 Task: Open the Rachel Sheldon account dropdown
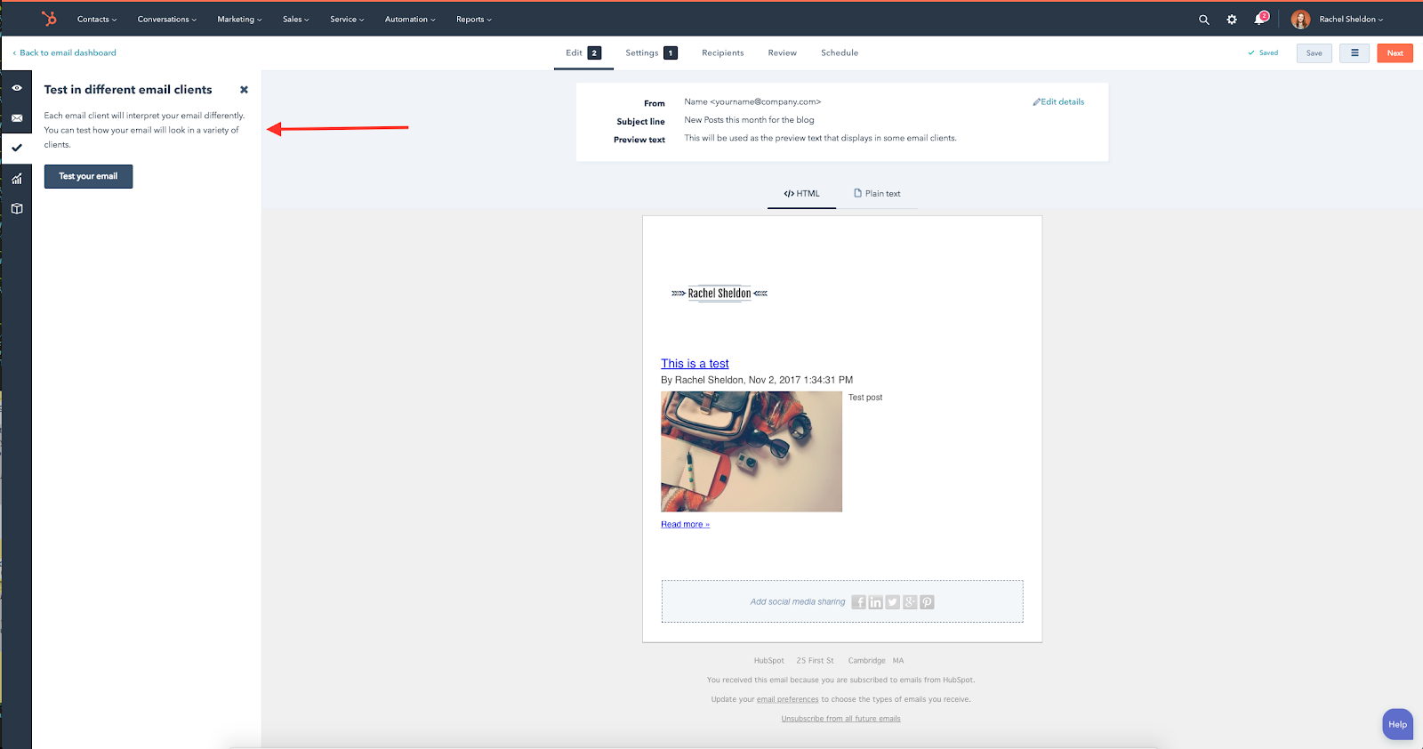click(1351, 20)
